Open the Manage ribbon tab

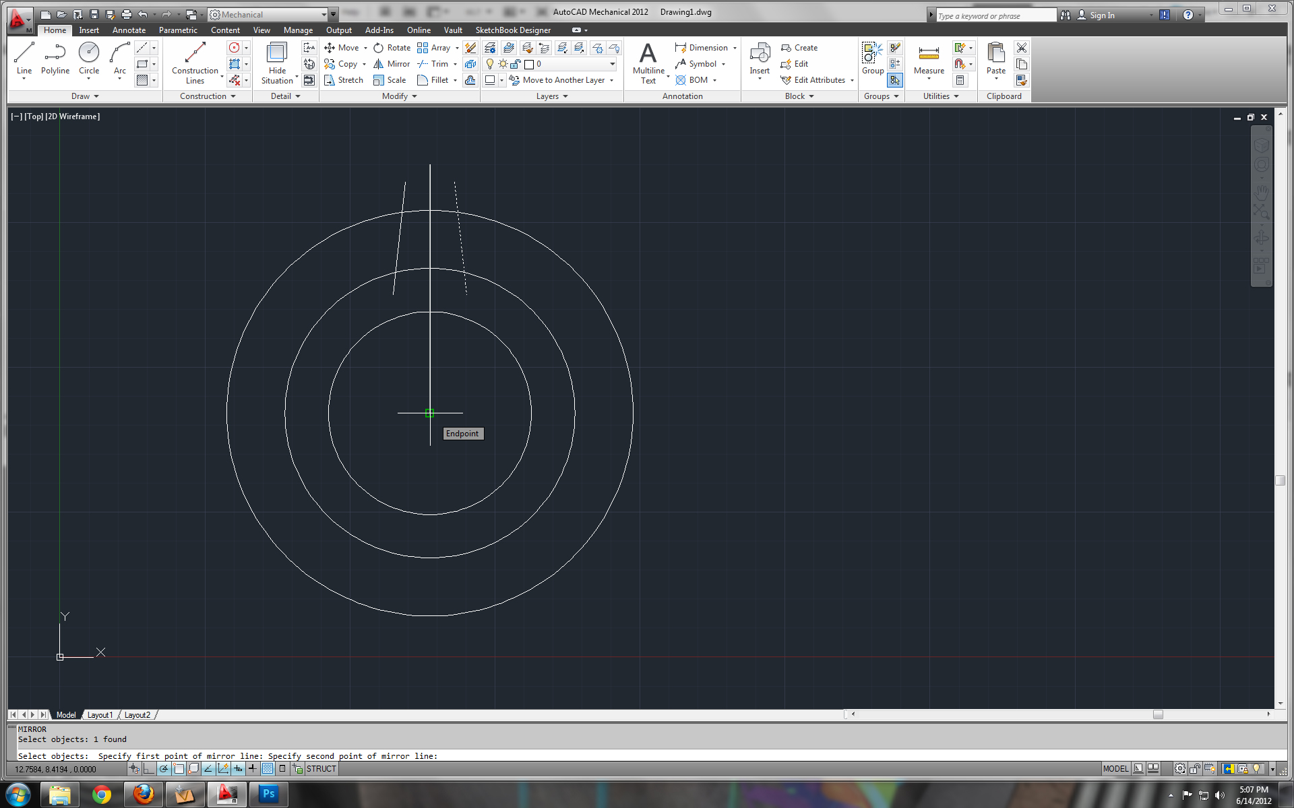click(x=298, y=30)
